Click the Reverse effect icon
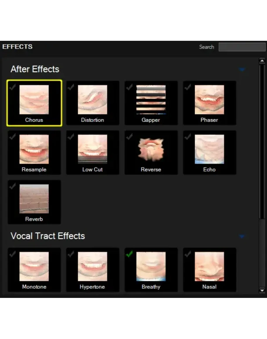Screen dimensions: 267x339 (151, 149)
